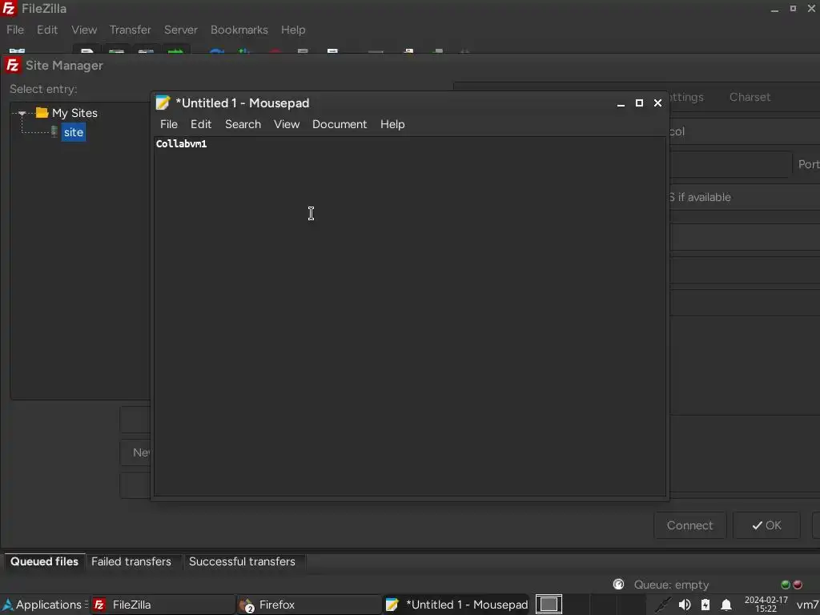Click the Site Manager FZ logo icon
820x615 pixels.
(12, 66)
